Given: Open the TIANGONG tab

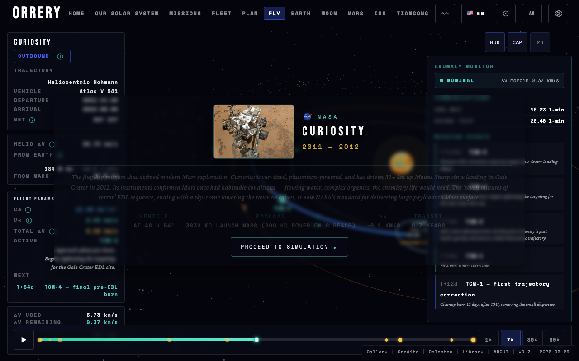Looking at the screenshot, I should pos(413,14).
